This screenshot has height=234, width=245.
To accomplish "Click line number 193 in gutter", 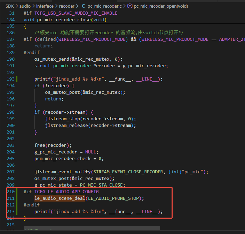I will [11, 79].
